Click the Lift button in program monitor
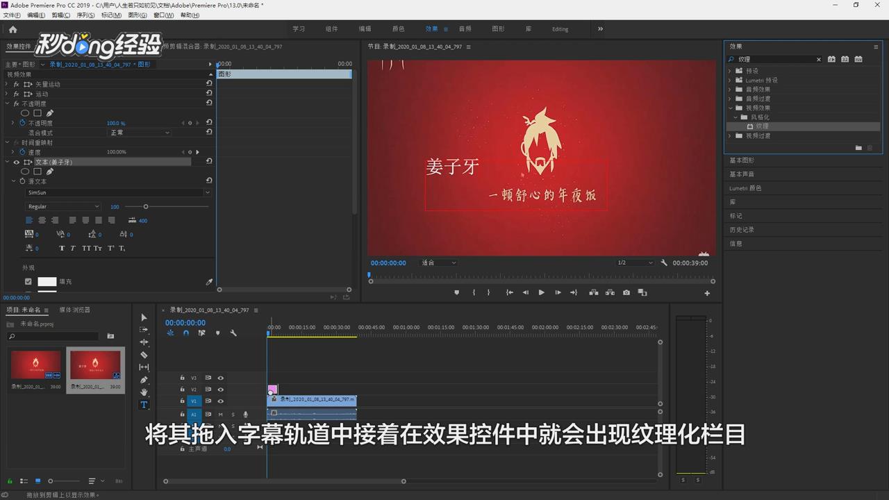 click(594, 292)
